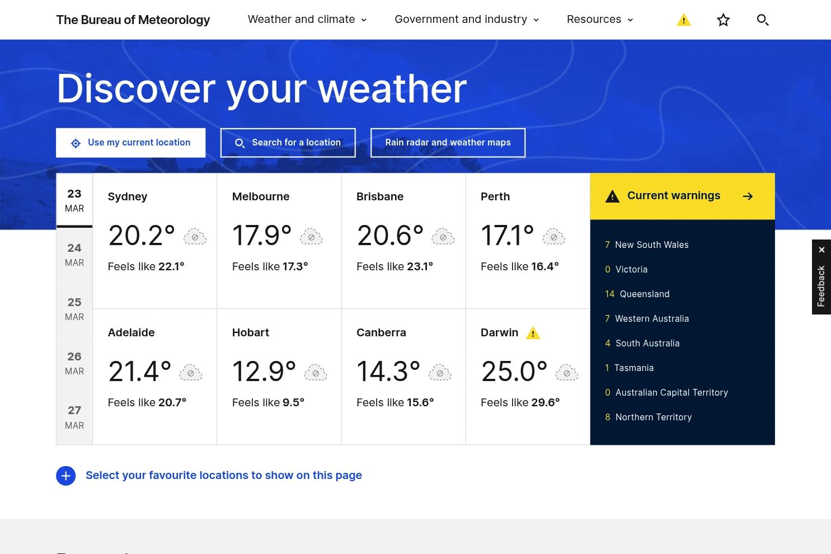
Task: Select the 27 MAR date tab
Action: pos(74,417)
